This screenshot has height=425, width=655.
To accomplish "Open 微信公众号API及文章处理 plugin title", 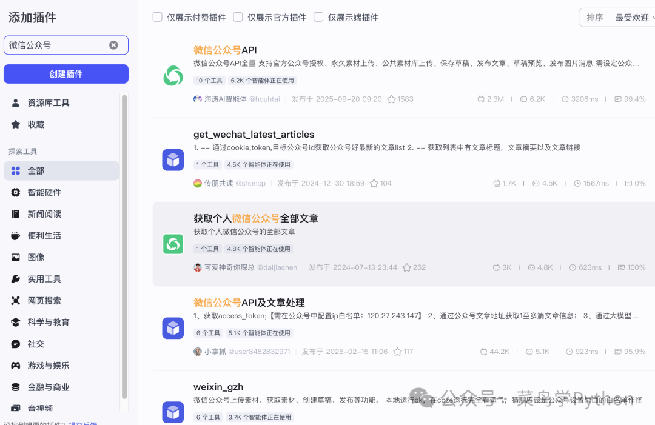I will 249,303.
